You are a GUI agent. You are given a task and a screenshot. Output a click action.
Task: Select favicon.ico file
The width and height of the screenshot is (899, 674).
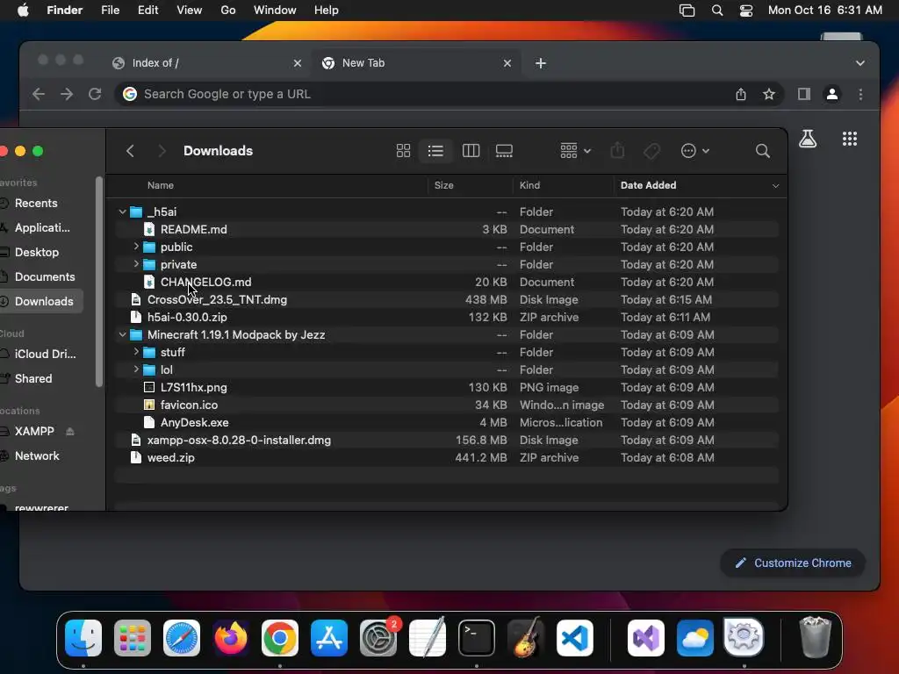coord(446,405)
